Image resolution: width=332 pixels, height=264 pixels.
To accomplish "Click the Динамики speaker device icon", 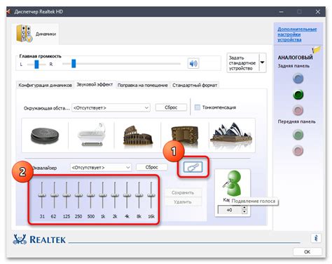I will point(25,34).
